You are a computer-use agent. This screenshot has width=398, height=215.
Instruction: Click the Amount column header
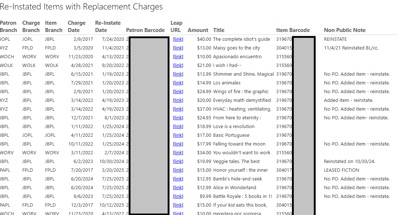pos(198,30)
